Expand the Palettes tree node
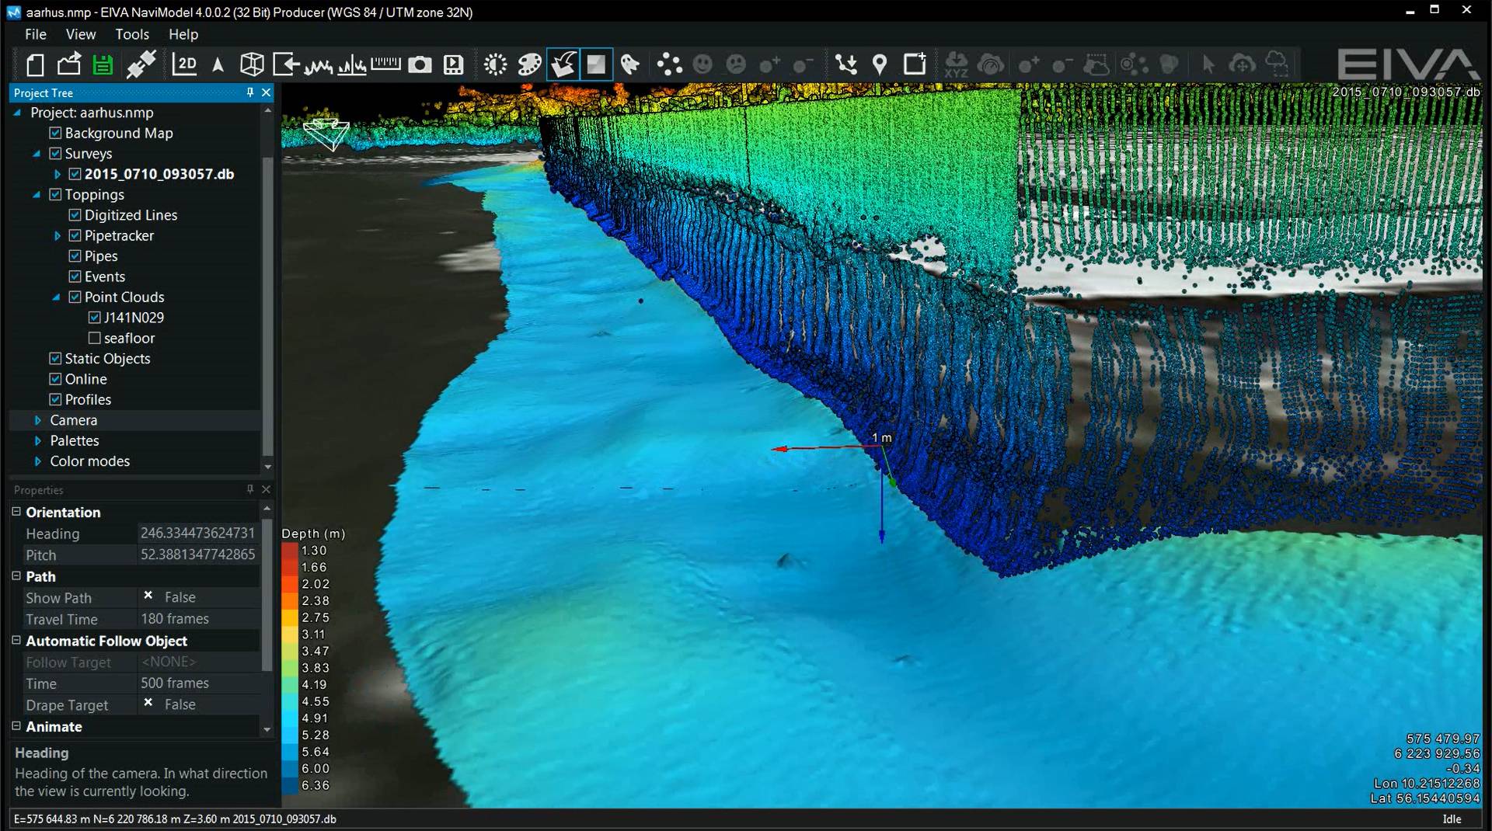1492x831 pixels. pyautogui.click(x=37, y=440)
